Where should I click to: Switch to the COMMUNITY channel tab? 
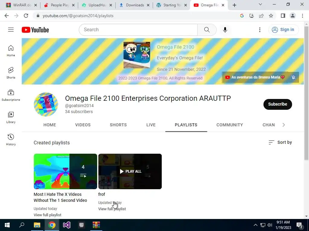click(230, 125)
